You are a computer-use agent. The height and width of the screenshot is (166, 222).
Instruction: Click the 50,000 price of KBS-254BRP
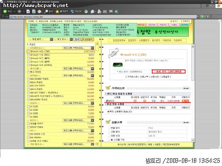pyautogui.click(x=91, y=79)
